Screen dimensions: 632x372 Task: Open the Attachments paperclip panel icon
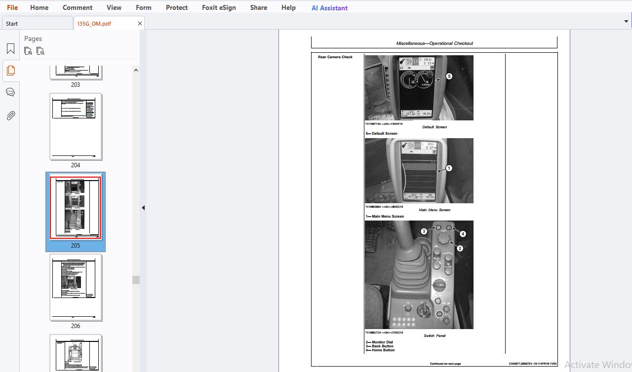point(10,115)
